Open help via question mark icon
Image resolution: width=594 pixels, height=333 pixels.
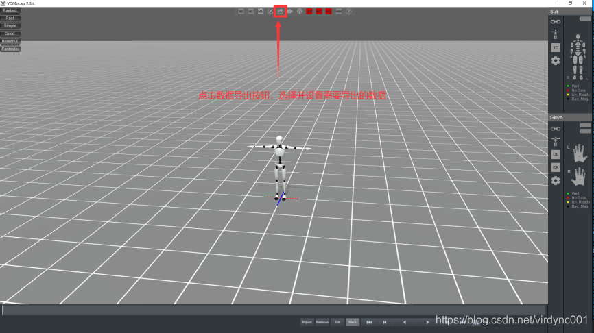(x=348, y=12)
